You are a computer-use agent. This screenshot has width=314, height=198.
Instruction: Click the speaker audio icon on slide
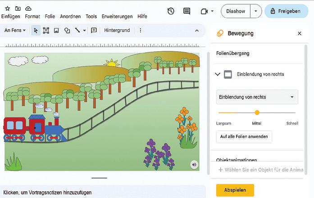(194, 165)
